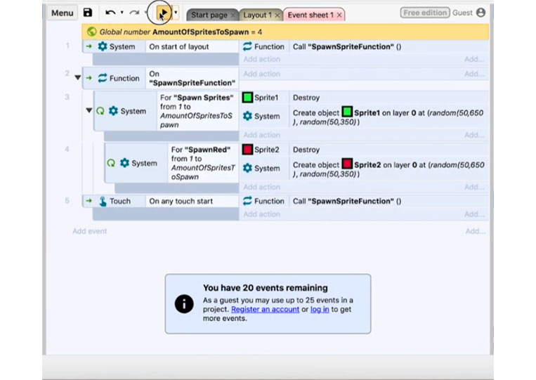Screen dimensions: 536x380
Task: Add action under event 4
Action: tap(261, 187)
